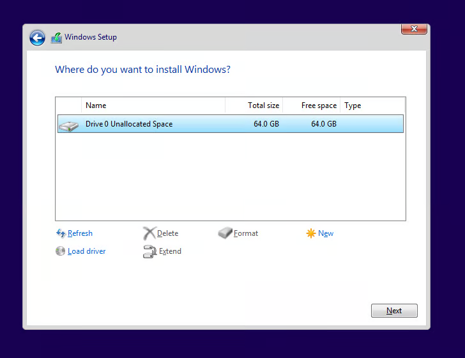Image resolution: width=465 pixels, height=358 pixels.
Task: Click the hard drive icon for Drive 0
Action: pos(68,125)
